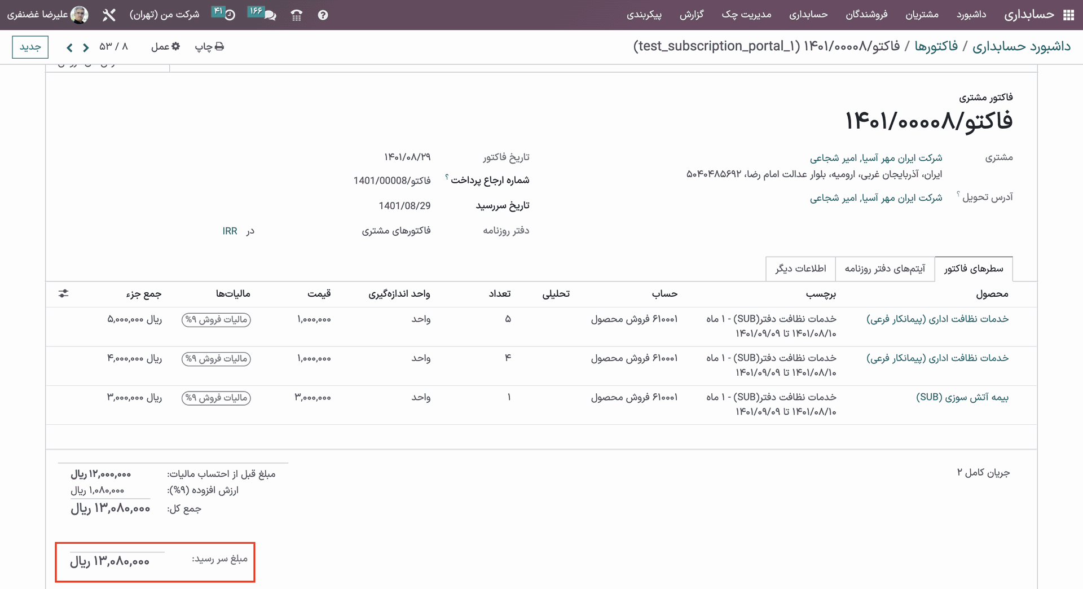Click مالیات فروش ۹% tag in ۵,۰۰۰,۰۰۰ row
Screen dimensions: 1083x589
(216, 320)
